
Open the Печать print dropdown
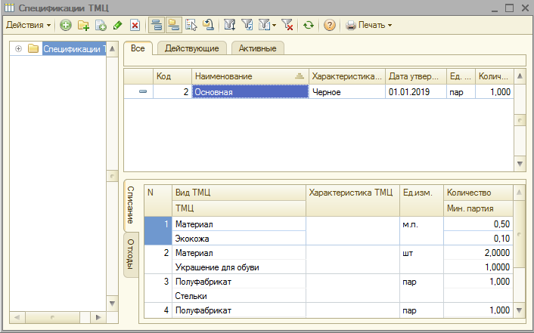pos(369,25)
